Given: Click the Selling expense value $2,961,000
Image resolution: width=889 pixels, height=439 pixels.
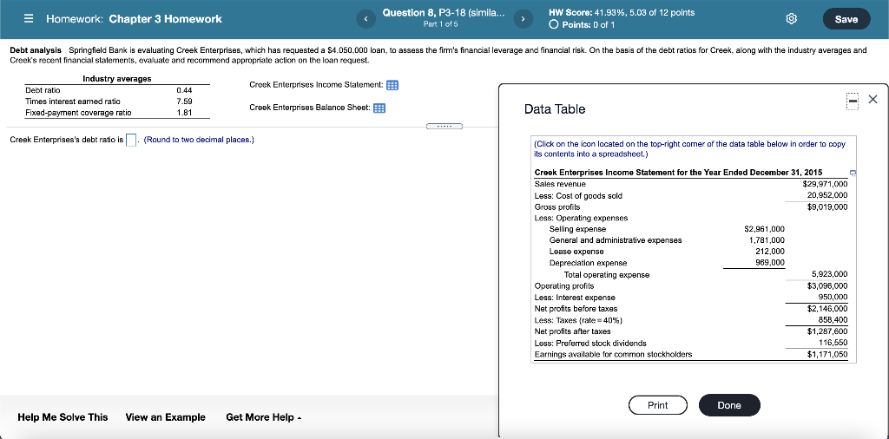Looking at the screenshot, I should click(764, 229).
